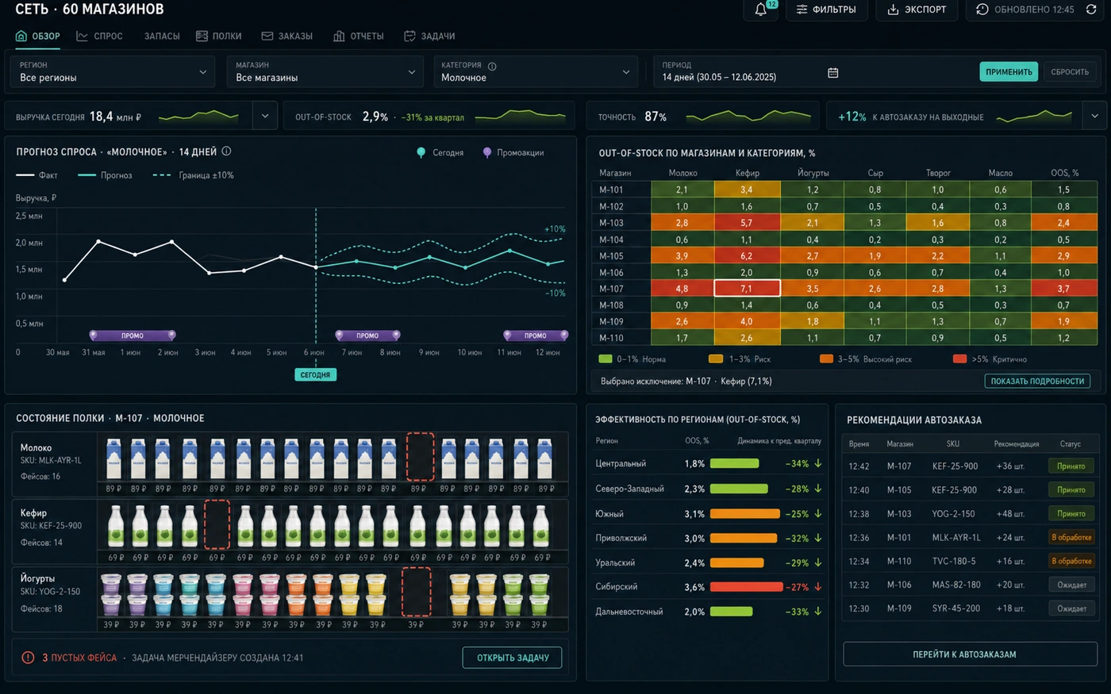Show info about the category filter
Screen dimensions: 1111x694
pyautogui.click(x=492, y=66)
